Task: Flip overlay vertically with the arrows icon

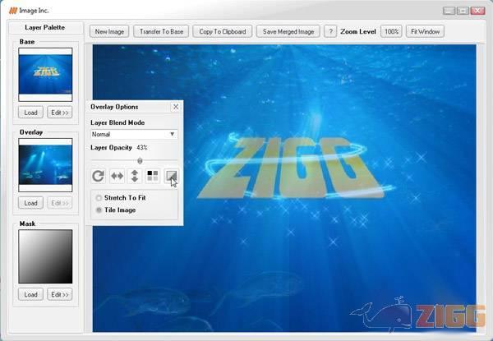Action: click(x=135, y=176)
